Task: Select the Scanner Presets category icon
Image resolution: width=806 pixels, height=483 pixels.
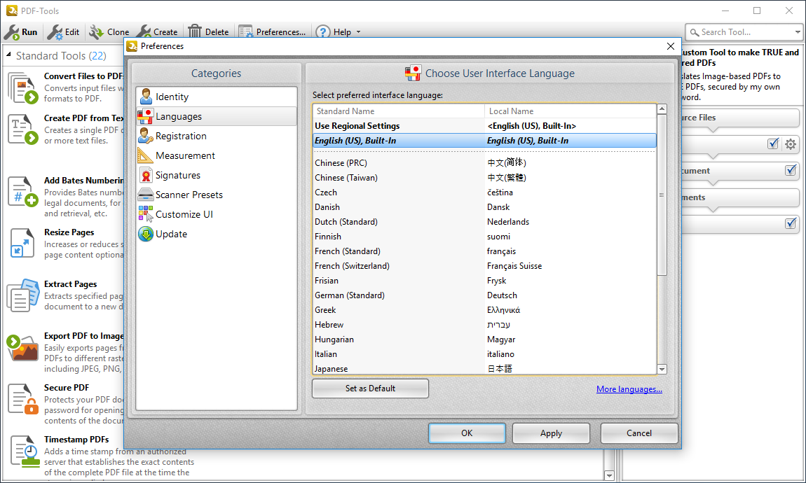Action: coord(146,195)
